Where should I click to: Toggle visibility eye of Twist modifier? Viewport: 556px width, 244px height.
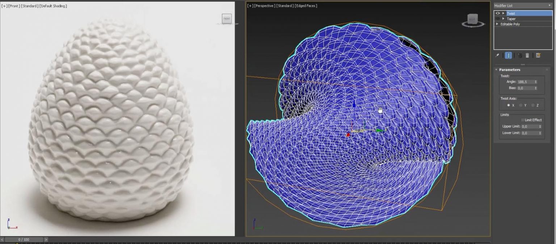pos(498,13)
